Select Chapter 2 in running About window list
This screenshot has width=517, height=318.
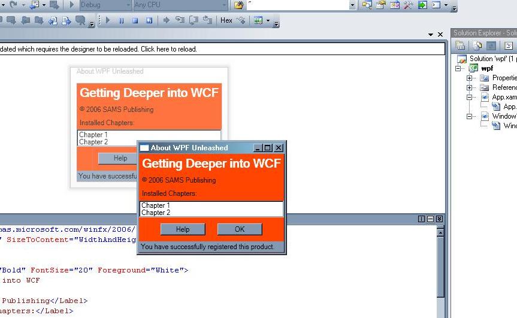[156, 213]
